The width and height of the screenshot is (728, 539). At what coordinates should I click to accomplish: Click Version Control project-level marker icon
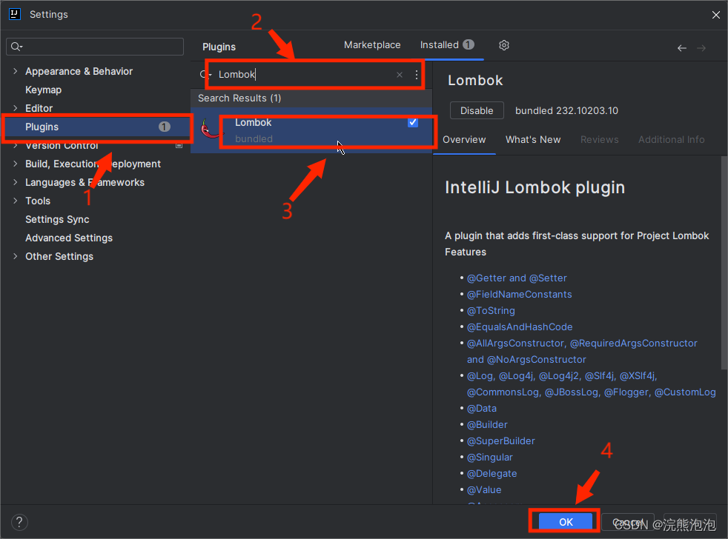click(179, 146)
